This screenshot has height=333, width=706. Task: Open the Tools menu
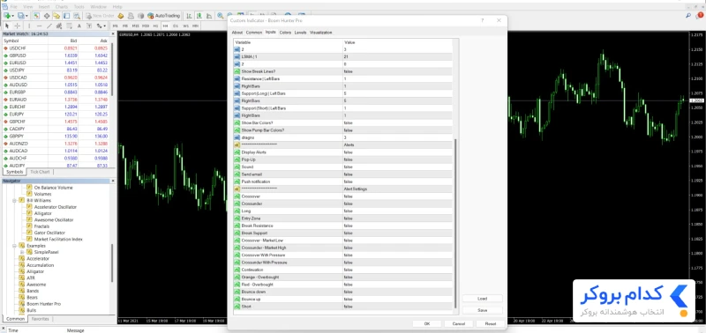79,7
